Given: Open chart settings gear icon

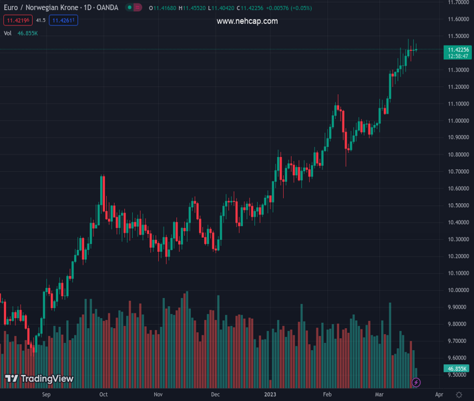Looking at the screenshot, I should tap(459, 395).
